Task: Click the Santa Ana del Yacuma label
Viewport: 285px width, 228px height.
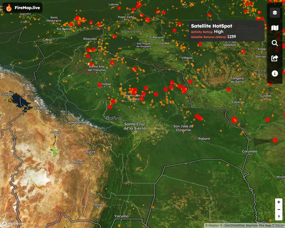Action: pos(96,68)
